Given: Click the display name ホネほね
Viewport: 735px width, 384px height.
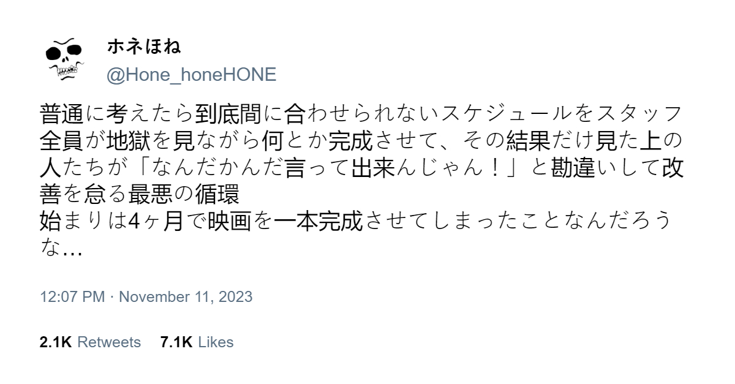Looking at the screenshot, I should (144, 48).
